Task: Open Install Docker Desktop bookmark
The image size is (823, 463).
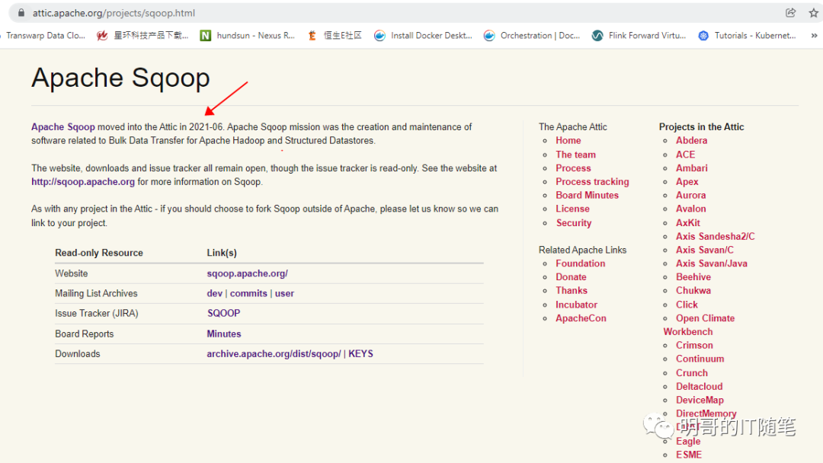Action: (423, 36)
